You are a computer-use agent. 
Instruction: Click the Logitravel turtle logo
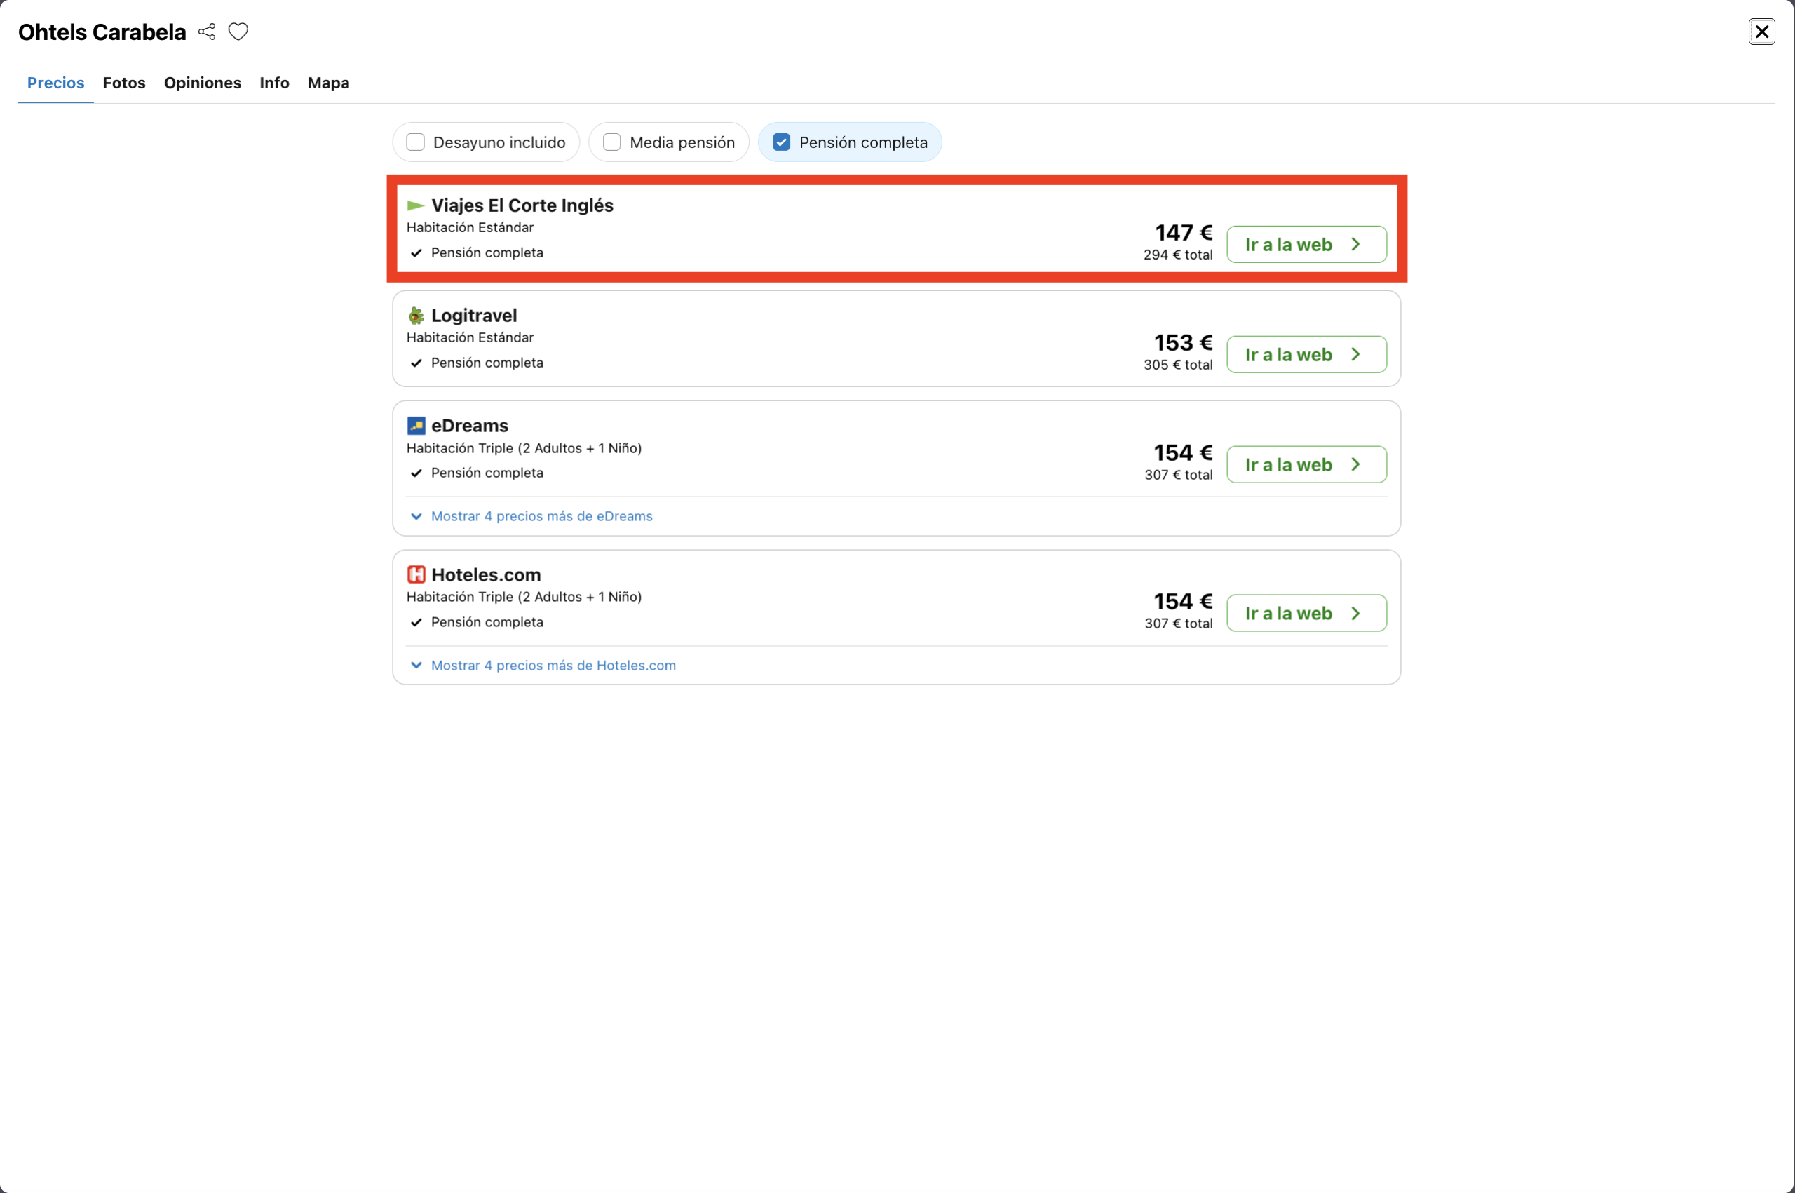coord(415,316)
